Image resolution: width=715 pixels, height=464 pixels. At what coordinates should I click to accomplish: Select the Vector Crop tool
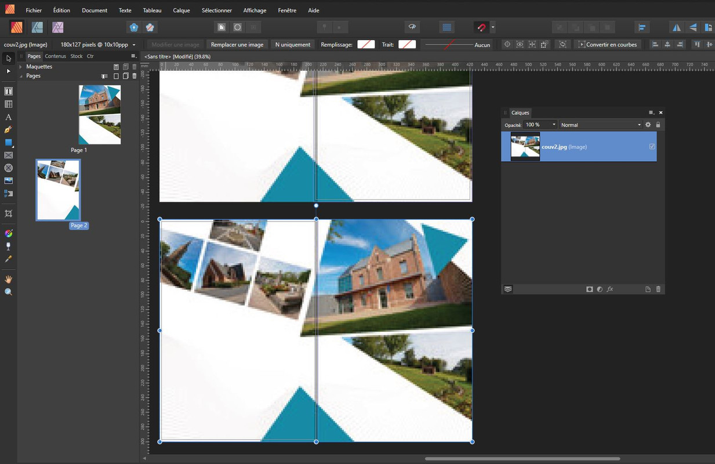(x=9, y=214)
